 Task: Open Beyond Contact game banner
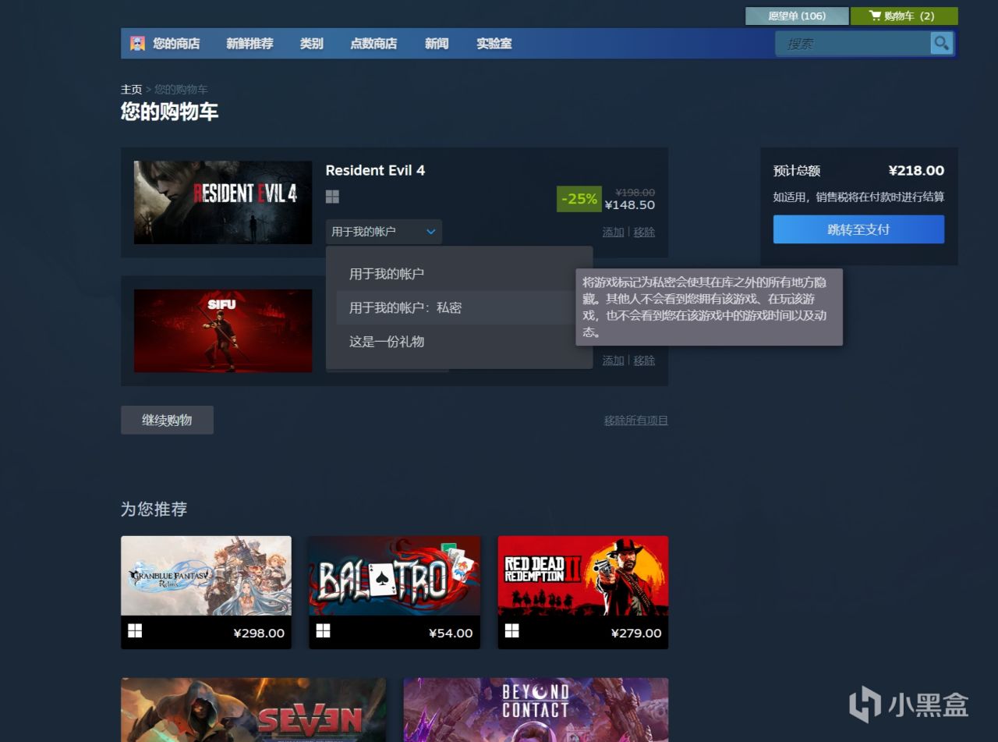tap(536, 710)
